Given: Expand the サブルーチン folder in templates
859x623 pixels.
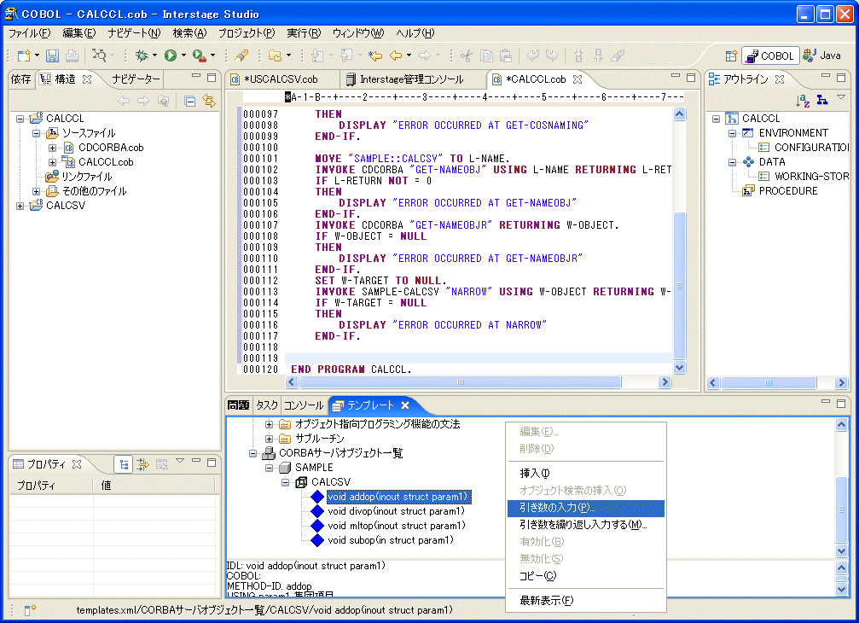Looking at the screenshot, I should [x=269, y=439].
